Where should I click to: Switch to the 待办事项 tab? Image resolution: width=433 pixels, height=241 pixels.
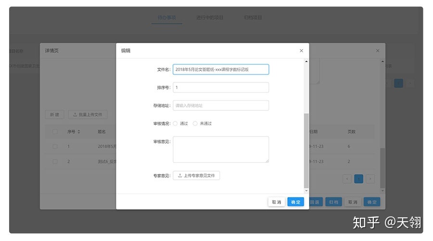pyautogui.click(x=166, y=17)
